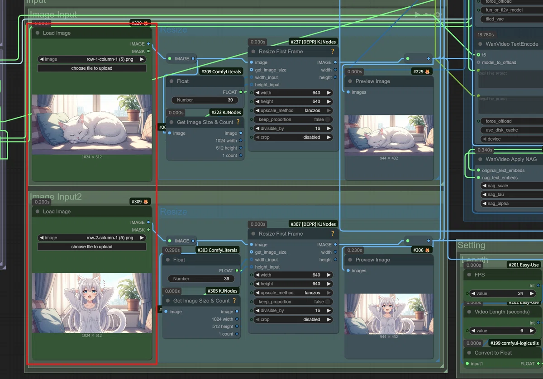Open help for Get Image Size & Count #305
The height and width of the screenshot is (379, 543).
[234, 300]
